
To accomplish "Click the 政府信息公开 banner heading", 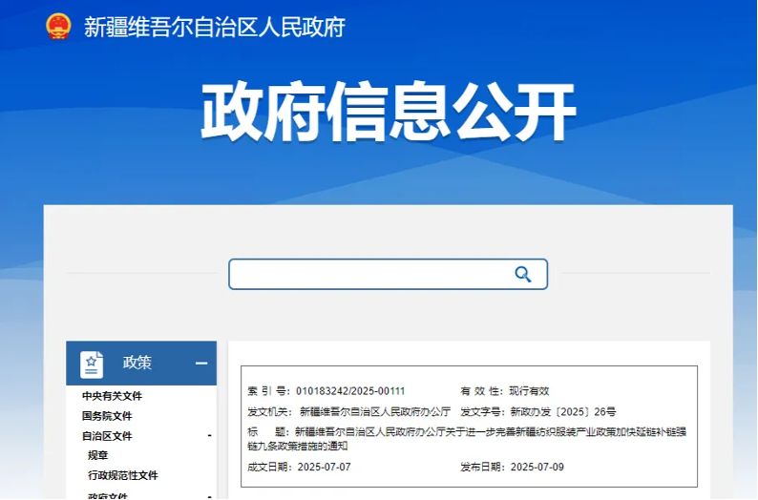I will [x=388, y=113].
